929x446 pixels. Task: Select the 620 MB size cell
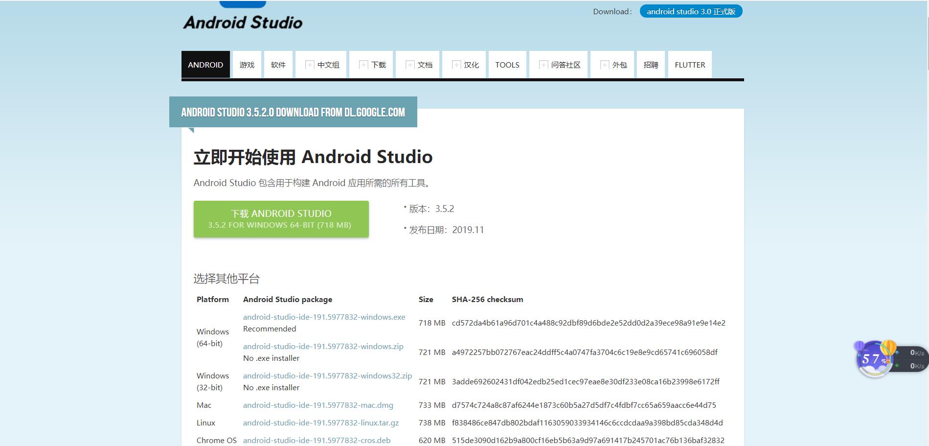point(432,440)
